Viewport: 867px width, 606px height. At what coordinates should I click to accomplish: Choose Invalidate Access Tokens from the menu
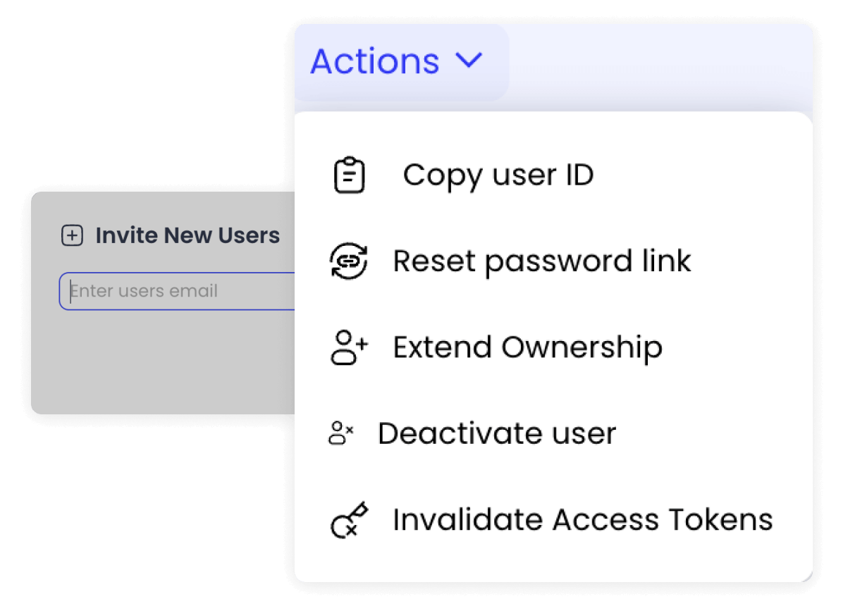(583, 520)
